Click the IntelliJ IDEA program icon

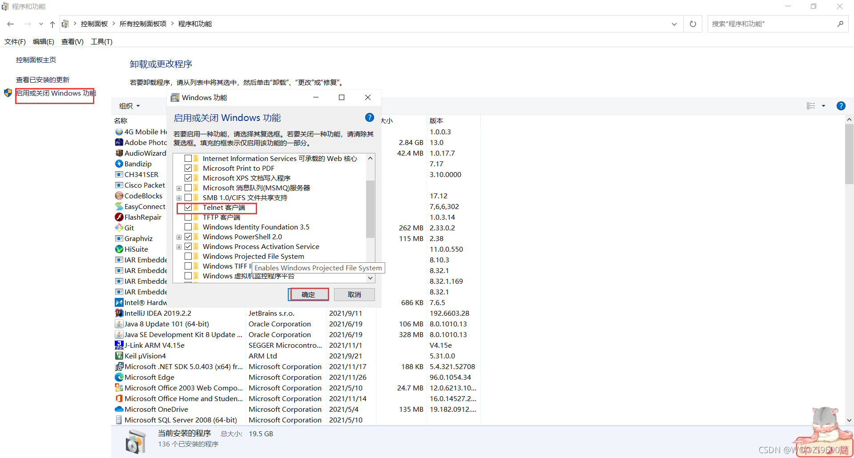[x=119, y=313]
